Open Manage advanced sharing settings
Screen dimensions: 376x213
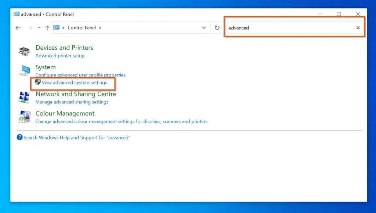[x=72, y=102]
